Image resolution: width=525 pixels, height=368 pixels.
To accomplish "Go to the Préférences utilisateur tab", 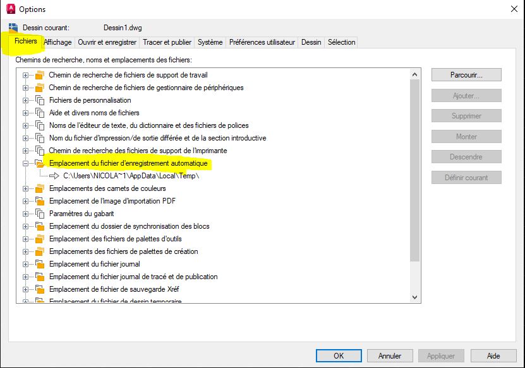I will coord(262,42).
